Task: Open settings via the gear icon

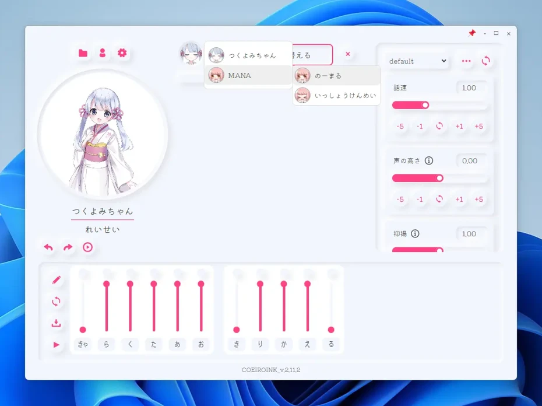Action: click(122, 53)
